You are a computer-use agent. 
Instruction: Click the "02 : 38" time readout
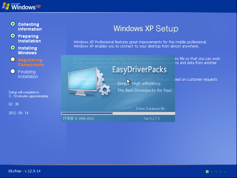[x=14, y=104]
